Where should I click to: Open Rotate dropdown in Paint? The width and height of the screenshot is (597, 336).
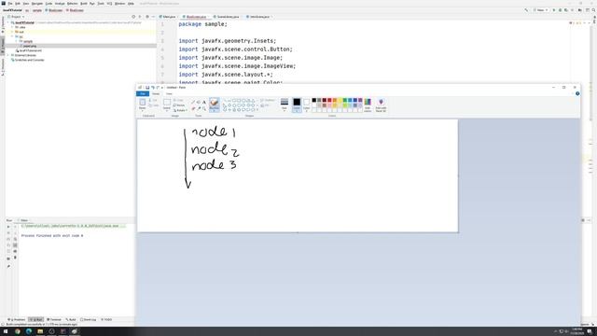coord(180,110)
